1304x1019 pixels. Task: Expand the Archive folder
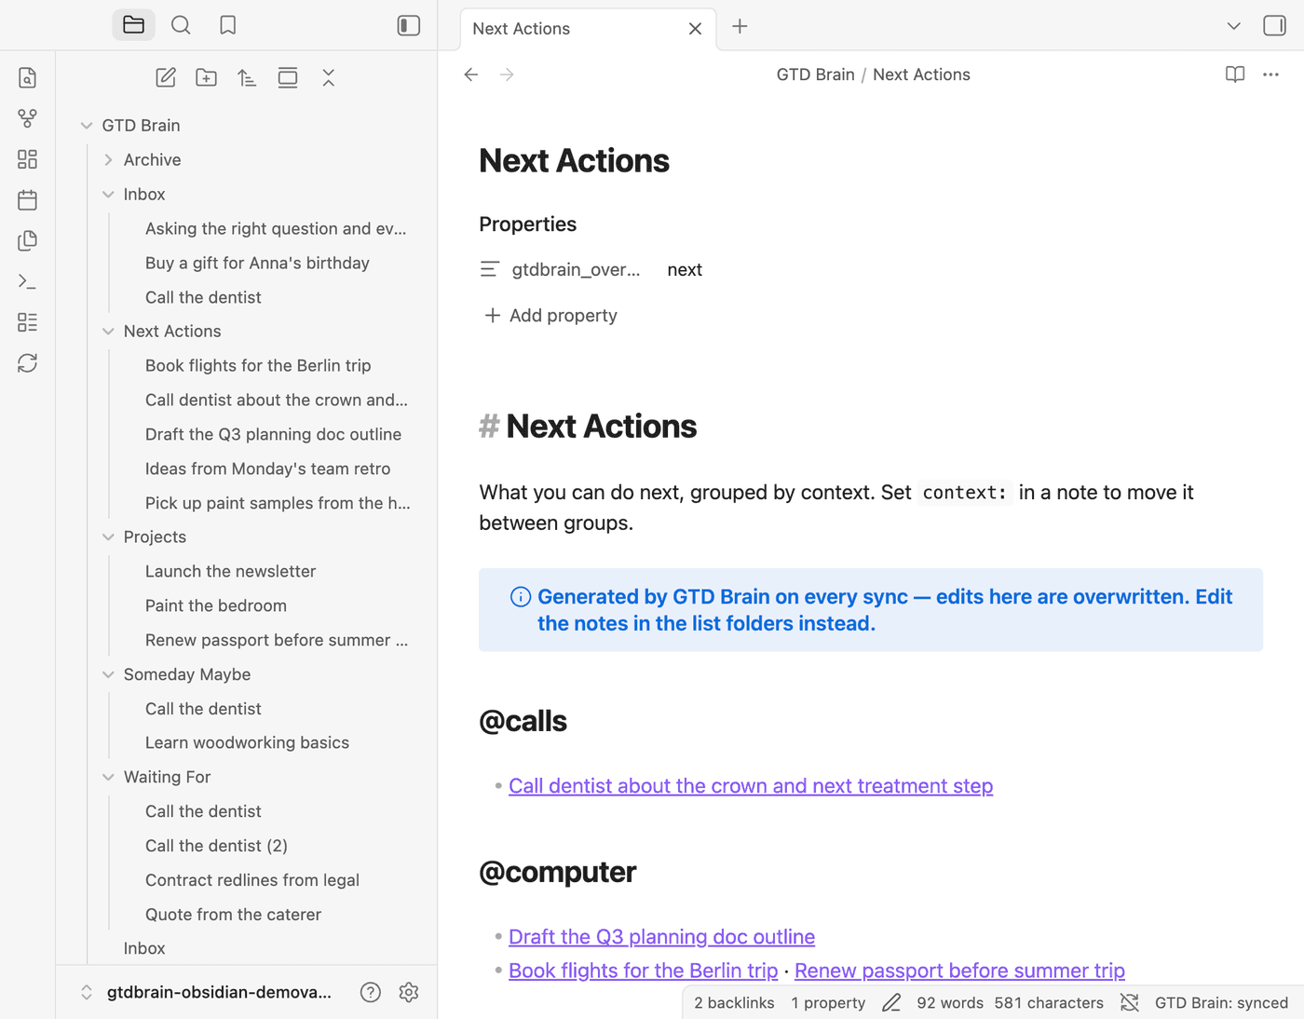108,160
